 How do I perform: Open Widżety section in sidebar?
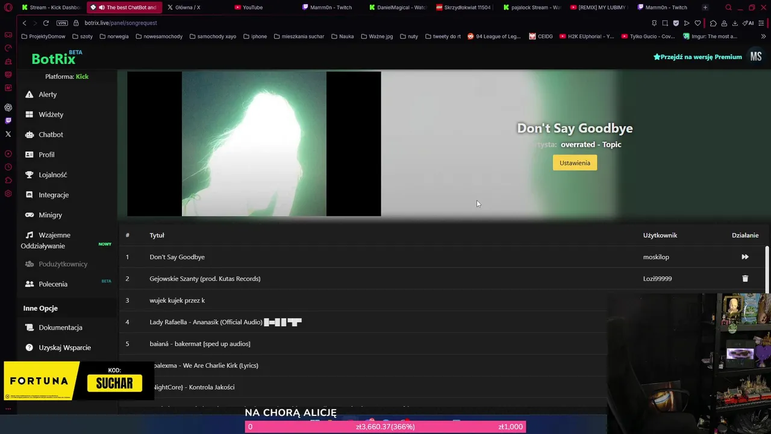[44, 115]
